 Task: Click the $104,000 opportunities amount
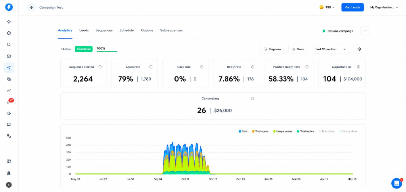(x=352, y=79)
